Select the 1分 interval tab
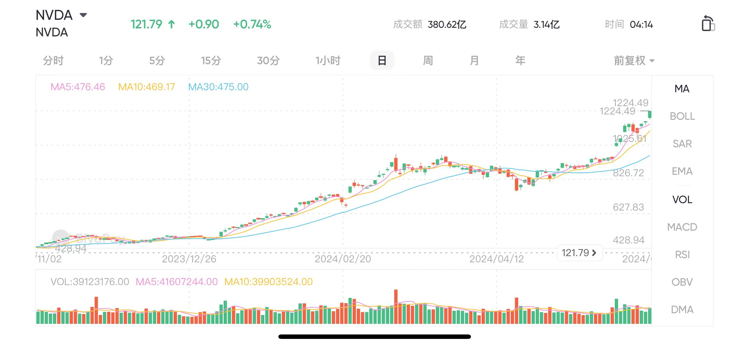Viewport: 749px width, 346px height. (106, 61)
